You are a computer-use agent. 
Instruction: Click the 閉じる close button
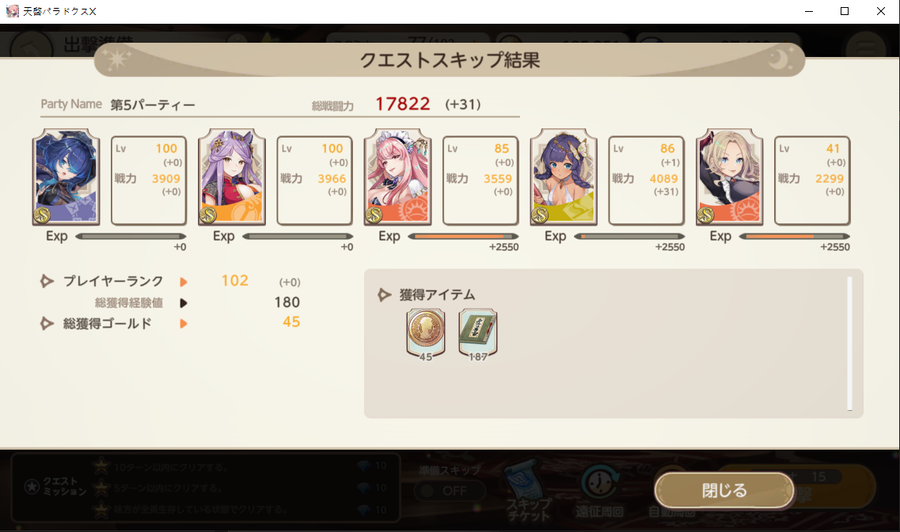(x=724, y=491)
